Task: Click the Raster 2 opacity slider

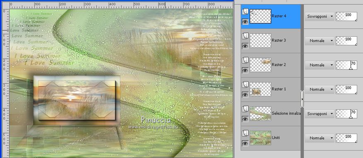Action: 346,65
